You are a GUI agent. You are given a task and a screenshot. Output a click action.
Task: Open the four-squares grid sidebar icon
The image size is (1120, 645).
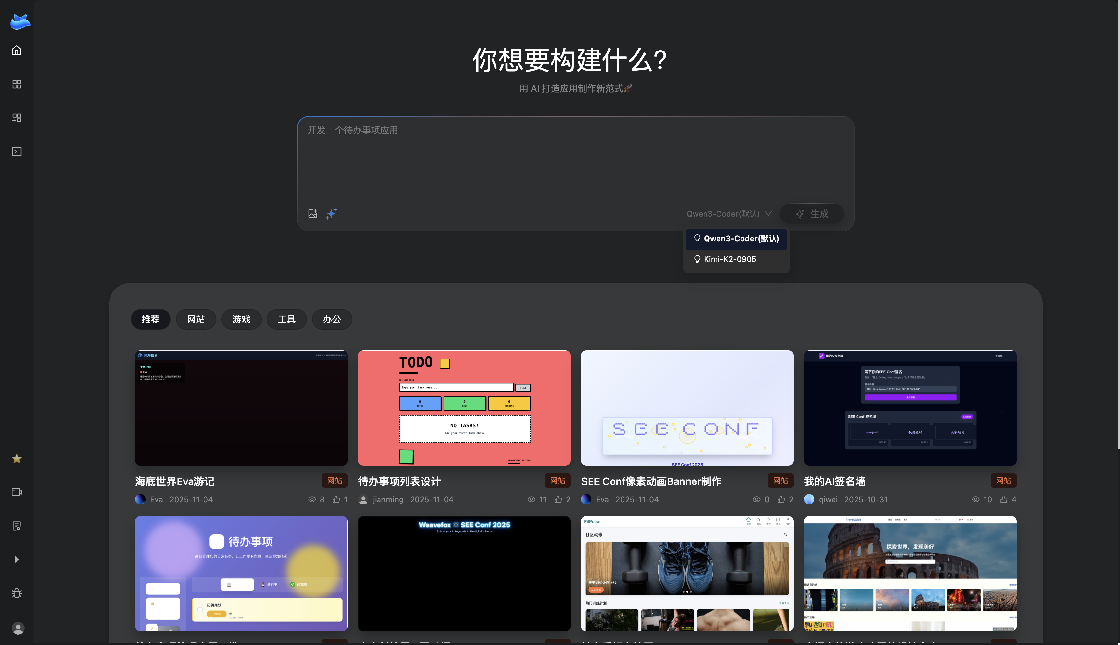point(17,84)
